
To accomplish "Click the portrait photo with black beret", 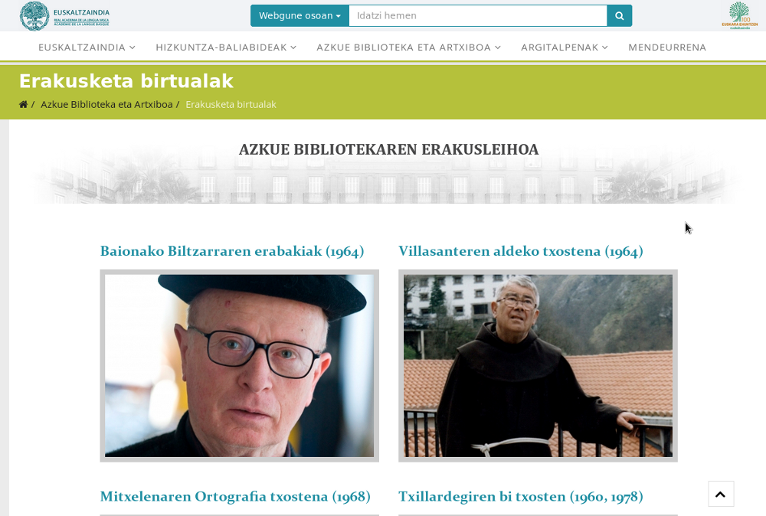I will 239,366.
